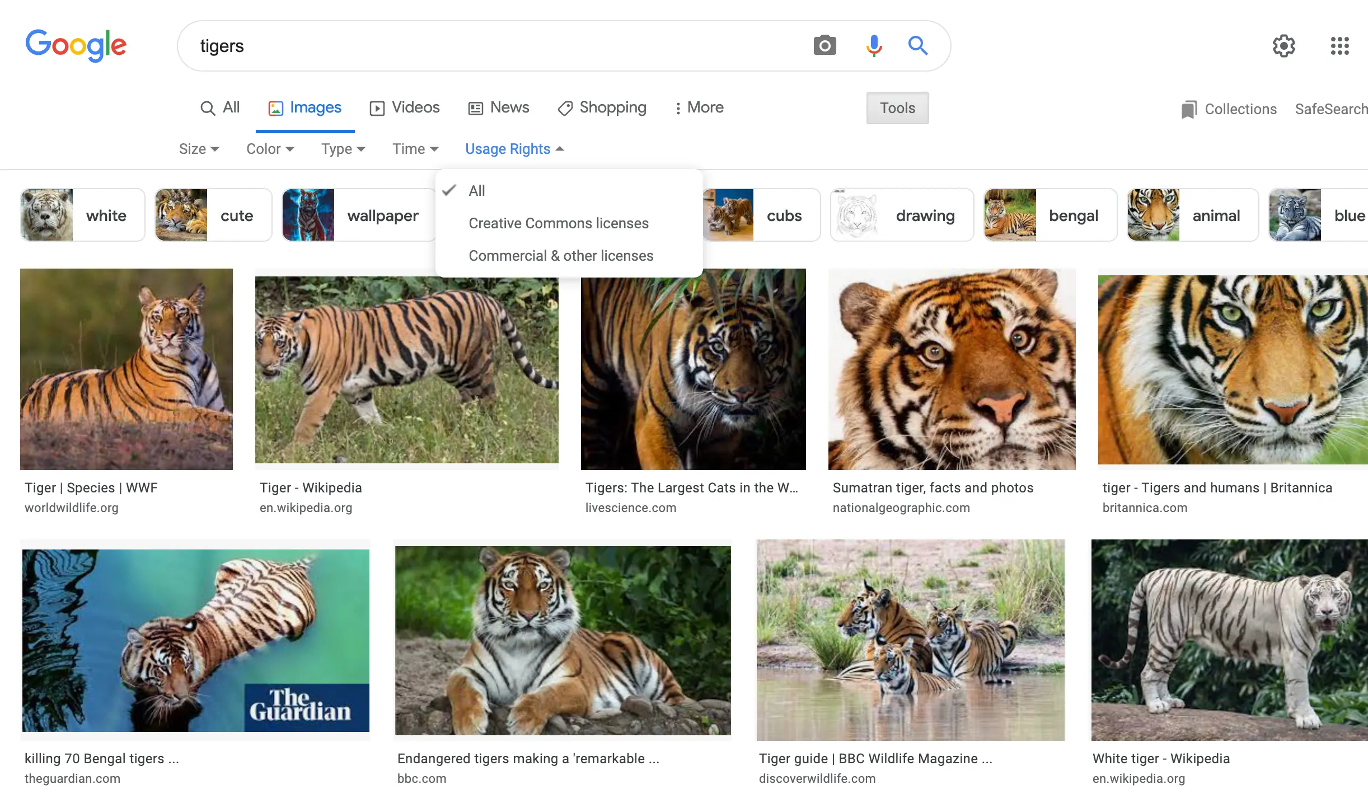Click the nationalgeographic.com source text

pos(901,508)
